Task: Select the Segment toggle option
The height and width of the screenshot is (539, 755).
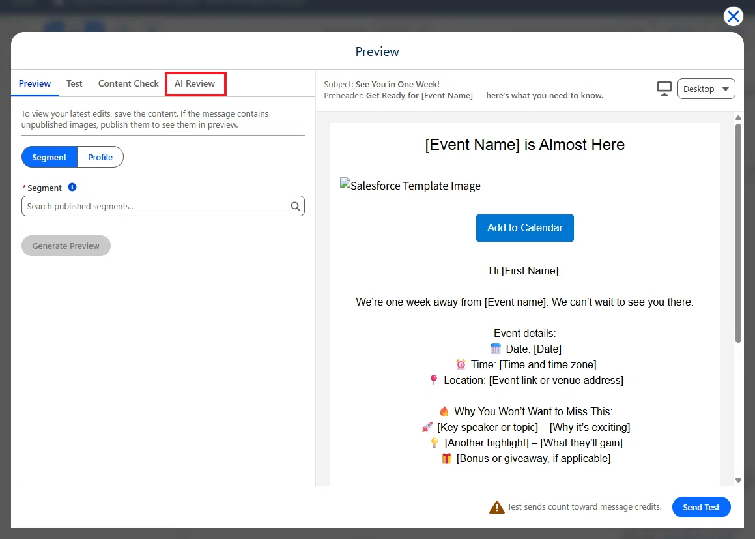Action: 49,157
